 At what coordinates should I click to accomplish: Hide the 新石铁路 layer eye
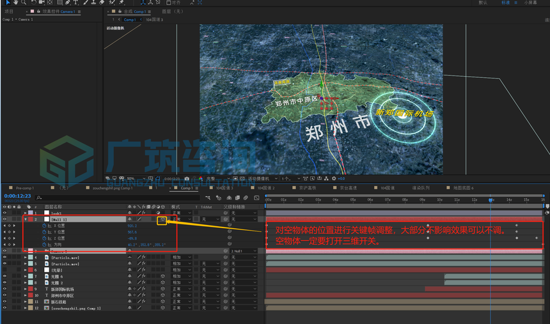[4, 302]
